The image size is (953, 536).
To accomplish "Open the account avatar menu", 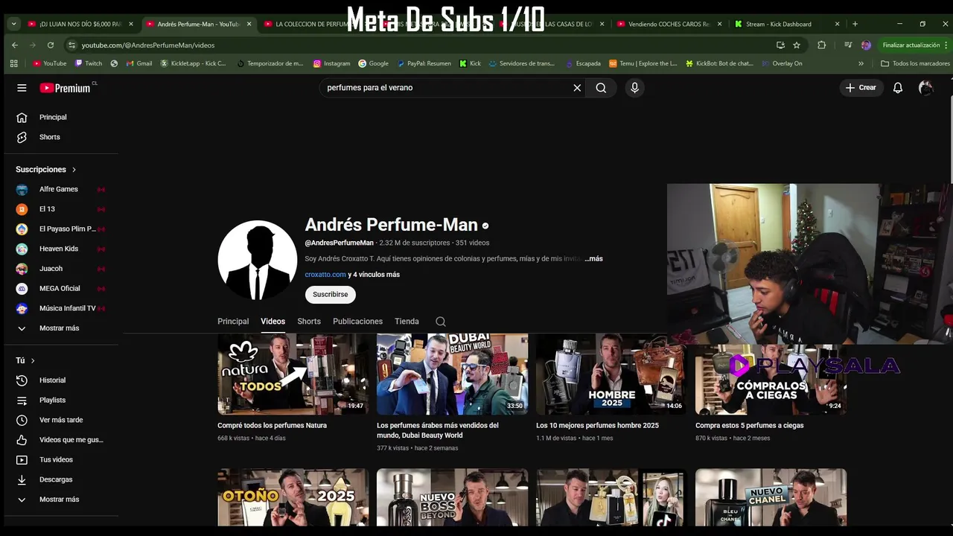I will pyautogui.click(x=925, y=88).
